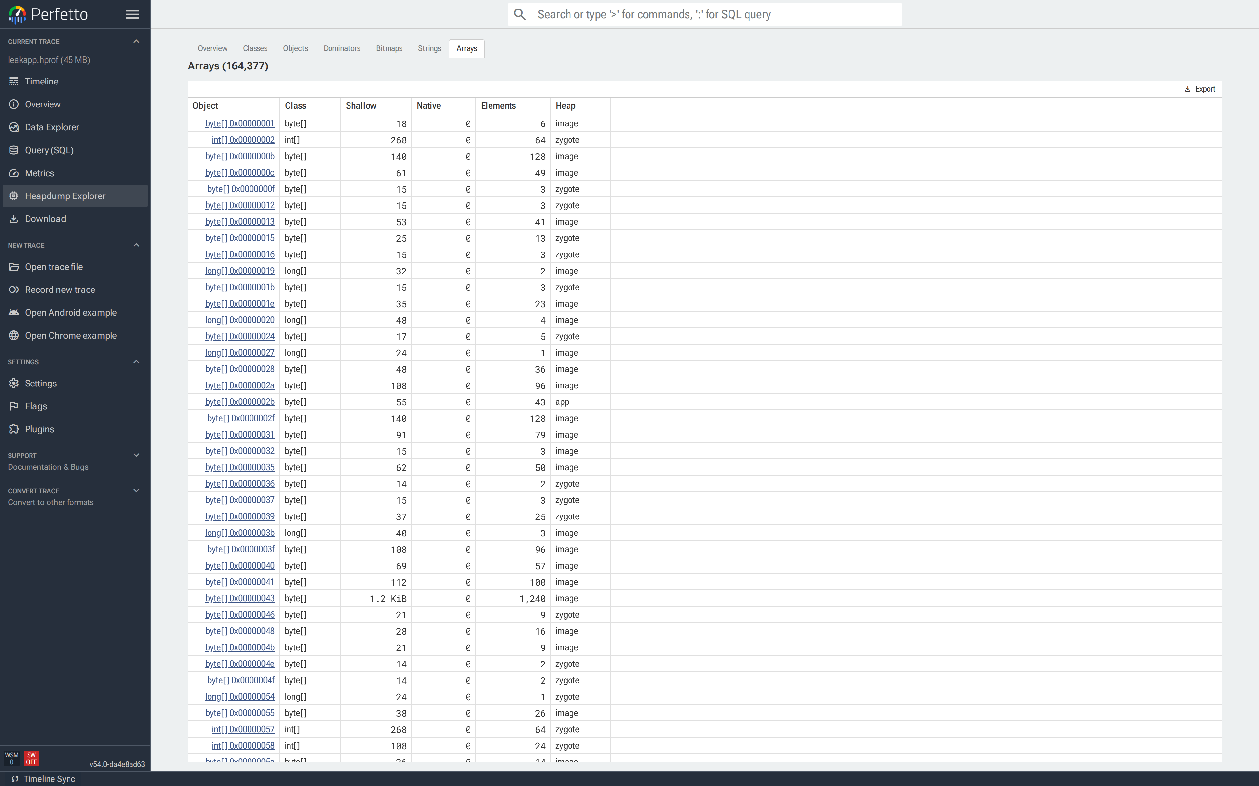
Task: Toggle Timeline Sync in the status bar
Action: 49,779
